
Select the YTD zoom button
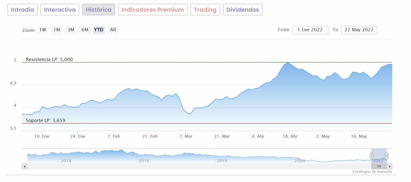coord(99,30)
